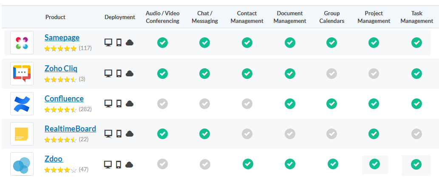This screenshot has width=439, height=179.
Task: Click Confluence review count (282)
Action: coord(85,109)
